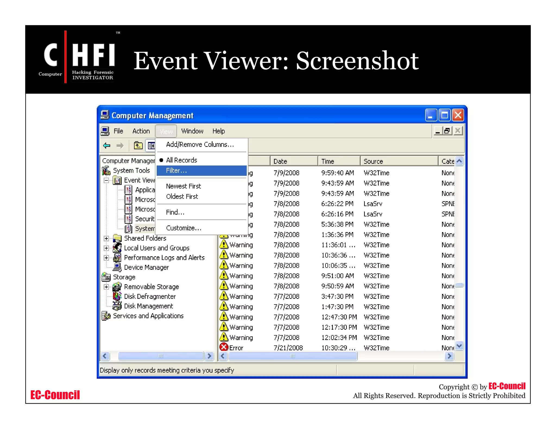Expand Local Users and Groups node
This screenshot has height=429, width=556.
click(106, 248)
